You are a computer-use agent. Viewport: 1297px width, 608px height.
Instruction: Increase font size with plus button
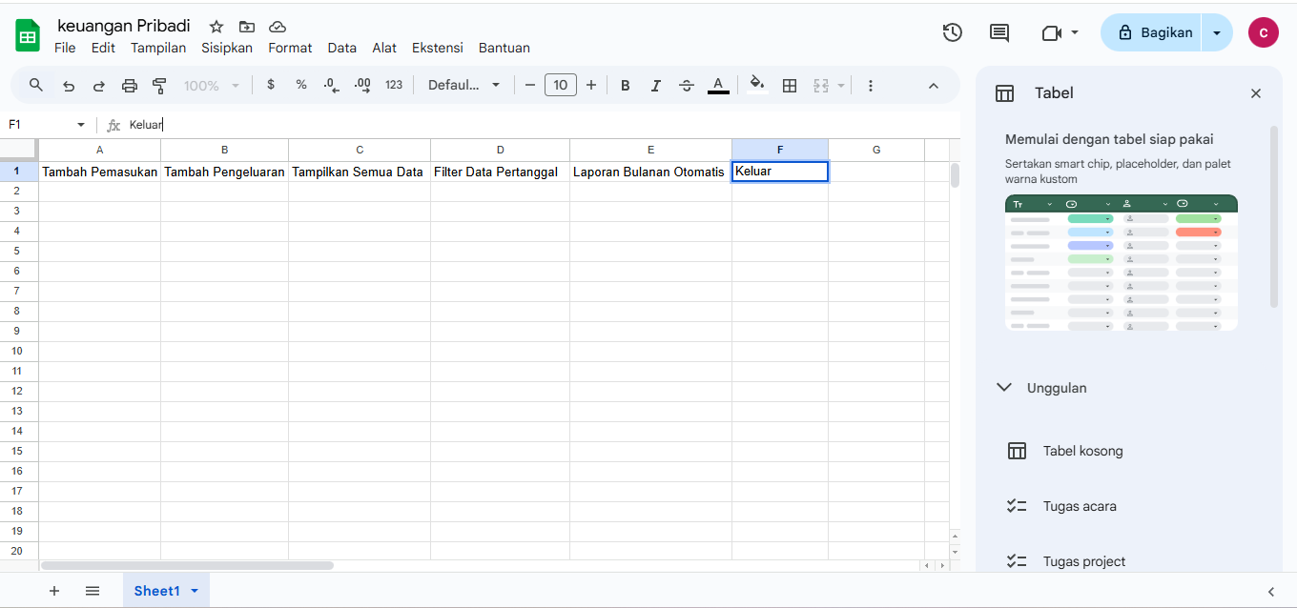(591, 85)
